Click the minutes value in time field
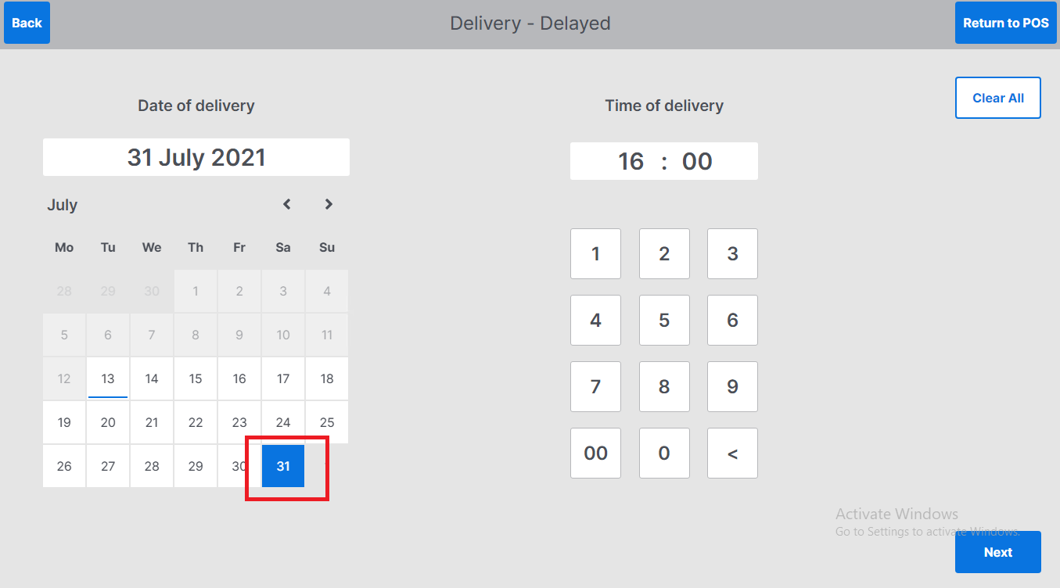 [697, 161]
